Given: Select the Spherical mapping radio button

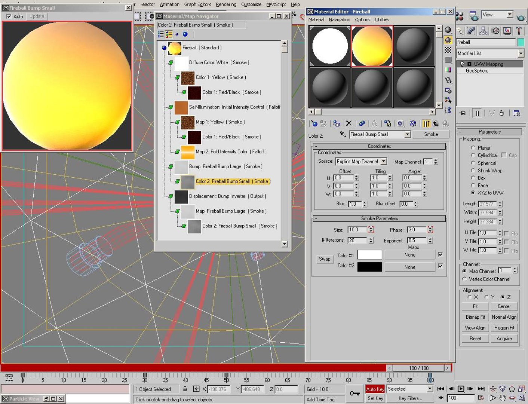Looking at the screenshot, I should point(473,163).
